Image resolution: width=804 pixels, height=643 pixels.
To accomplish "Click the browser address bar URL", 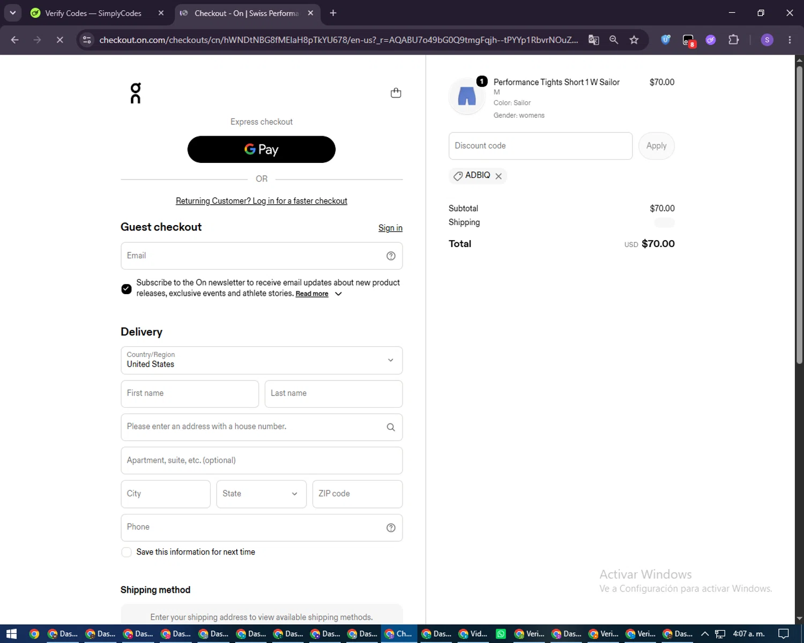I will pyautogui.click(x=338, y=40).
